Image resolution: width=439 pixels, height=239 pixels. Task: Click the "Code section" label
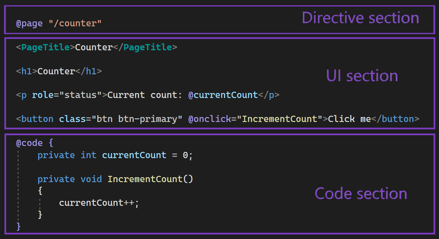coord(361,193)
